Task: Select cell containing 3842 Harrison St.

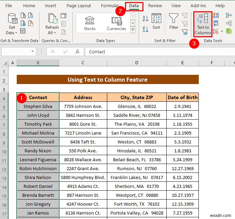Action: point(83,115)
